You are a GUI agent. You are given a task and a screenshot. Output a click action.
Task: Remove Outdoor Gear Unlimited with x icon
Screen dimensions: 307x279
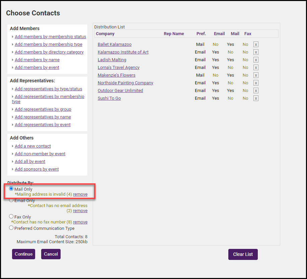256,91
